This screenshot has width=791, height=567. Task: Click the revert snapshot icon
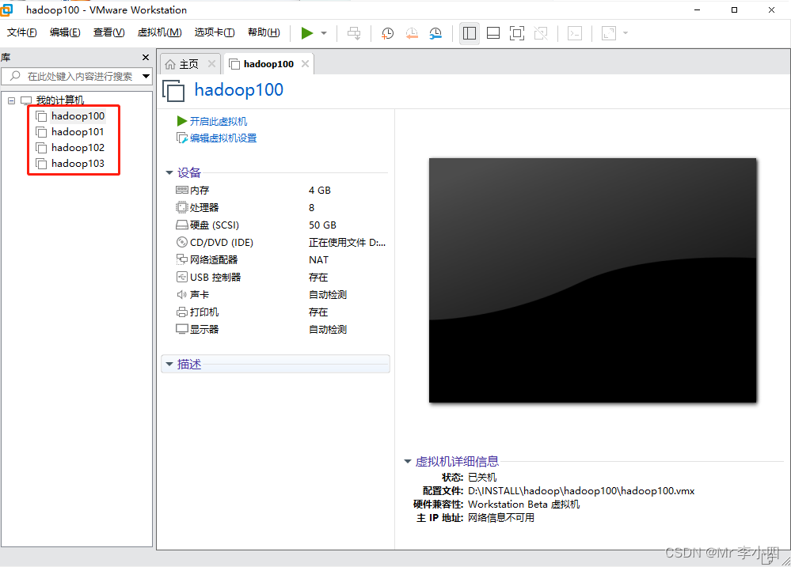point(411,32)
